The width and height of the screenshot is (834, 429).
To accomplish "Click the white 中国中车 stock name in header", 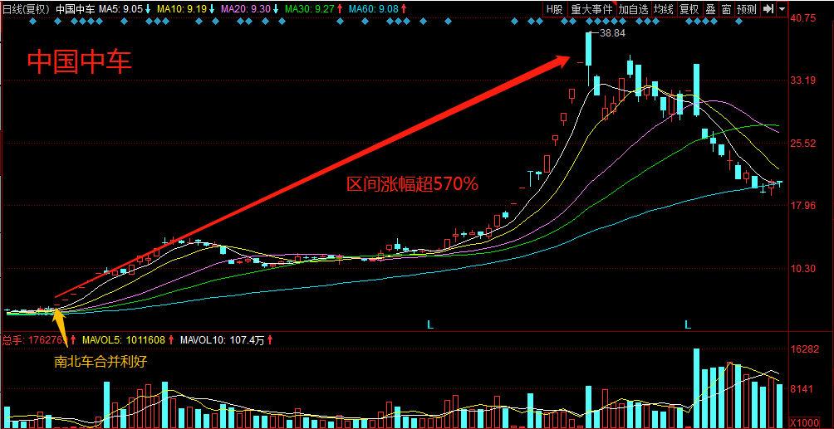I will click(75, 9).
